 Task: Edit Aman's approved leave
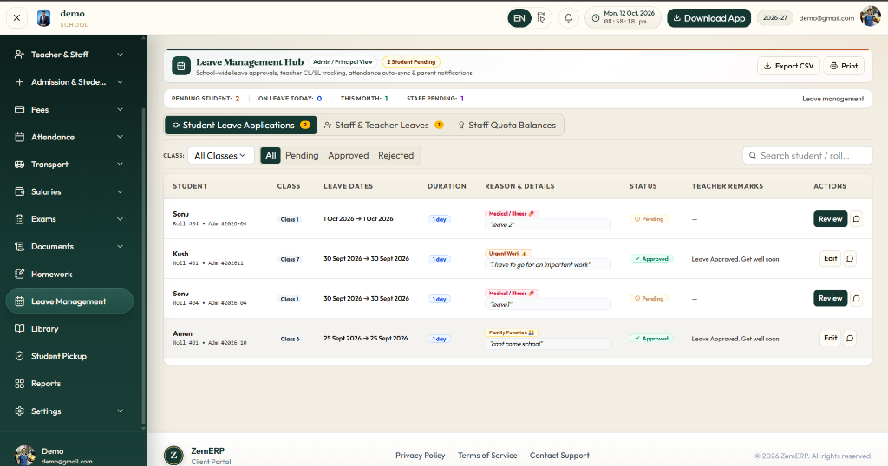pos(830,338)
